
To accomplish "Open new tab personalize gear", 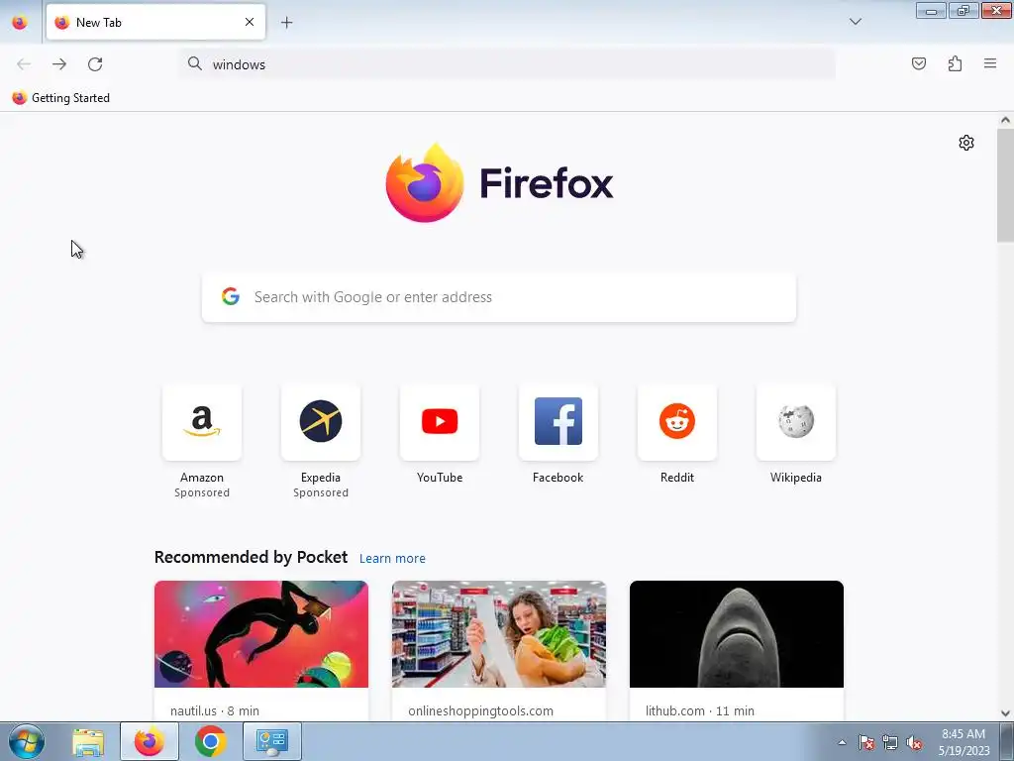I will [x=966, y=143].
